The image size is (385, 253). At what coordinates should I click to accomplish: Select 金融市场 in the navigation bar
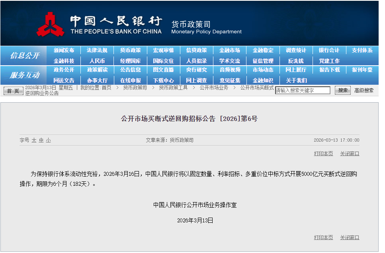pyautogui.click(x=229, y=51)
